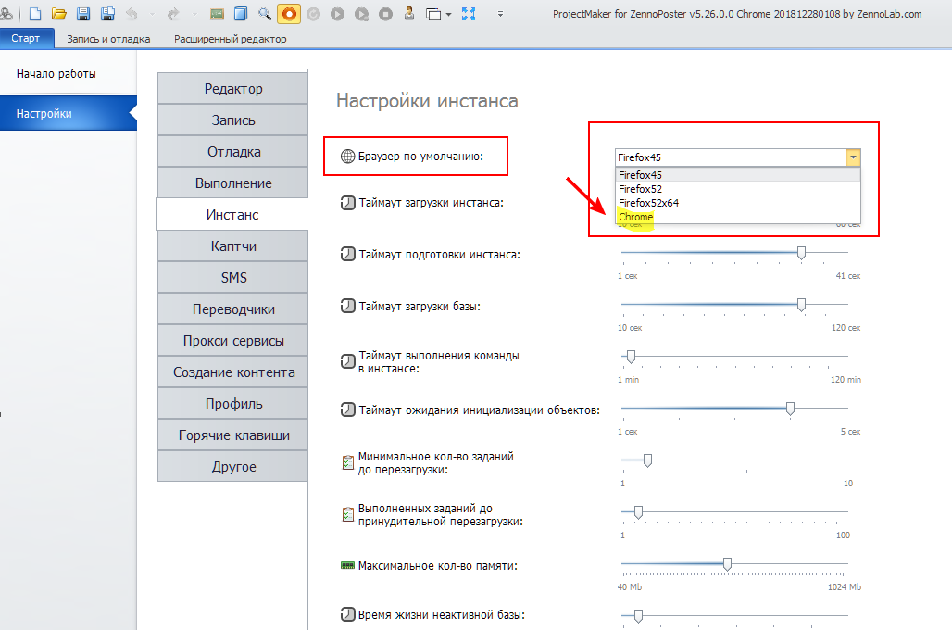Select Firefox52 in the browser list
Image resolution: width=952 pixels, height=630 pixels.
click(x=738, y=189)
